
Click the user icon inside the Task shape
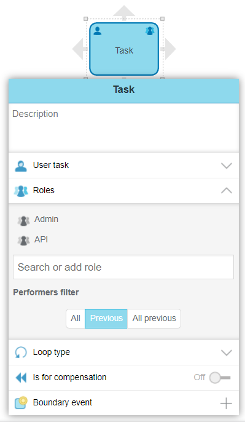pyautogui.click(x=98, y=31)
